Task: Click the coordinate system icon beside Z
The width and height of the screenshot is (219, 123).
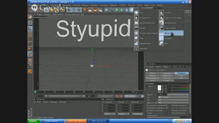Action: tap(84, 10)
